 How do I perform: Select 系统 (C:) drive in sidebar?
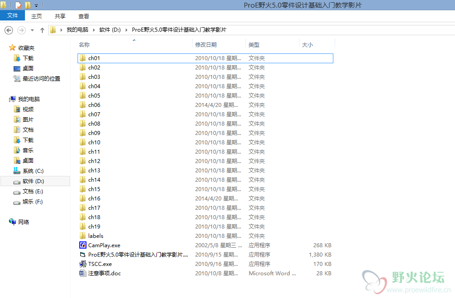[x=33, y=171]
